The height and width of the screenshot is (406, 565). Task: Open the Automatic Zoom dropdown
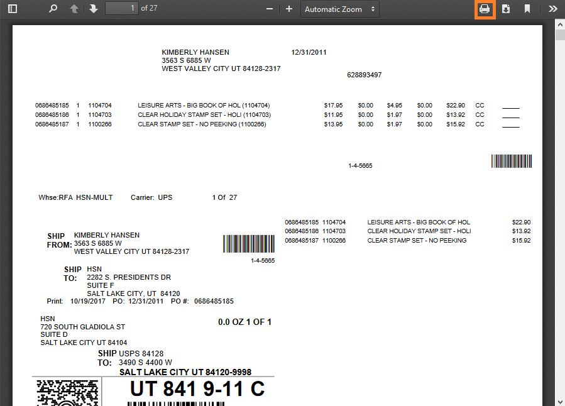(340, 9)
